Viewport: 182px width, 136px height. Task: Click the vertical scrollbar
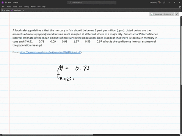181,56
